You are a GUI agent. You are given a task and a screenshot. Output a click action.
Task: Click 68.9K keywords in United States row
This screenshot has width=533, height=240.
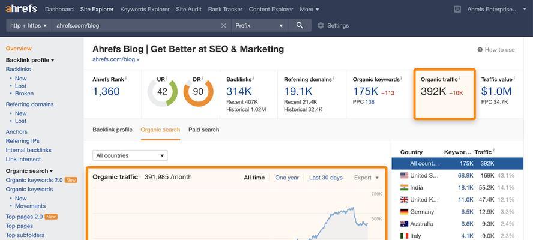point(466,176)
